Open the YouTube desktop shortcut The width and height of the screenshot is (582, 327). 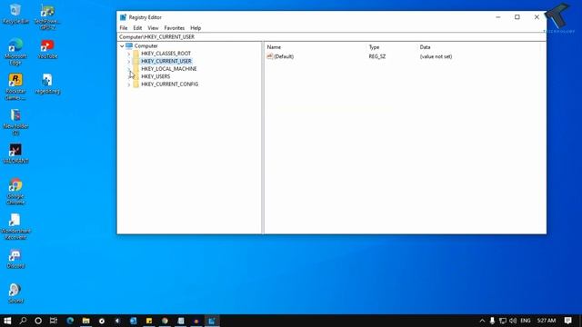click(47, 49)
